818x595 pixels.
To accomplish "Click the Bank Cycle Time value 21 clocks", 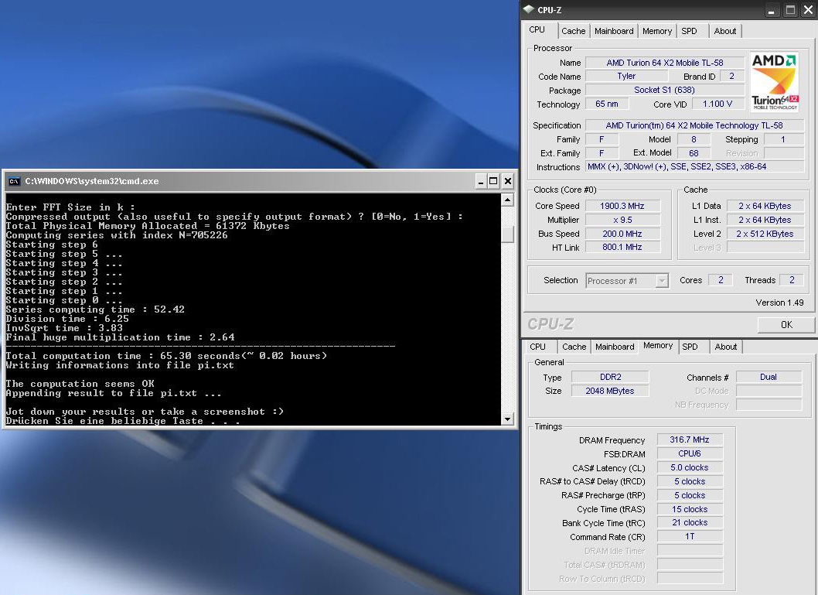I will 690,523.
